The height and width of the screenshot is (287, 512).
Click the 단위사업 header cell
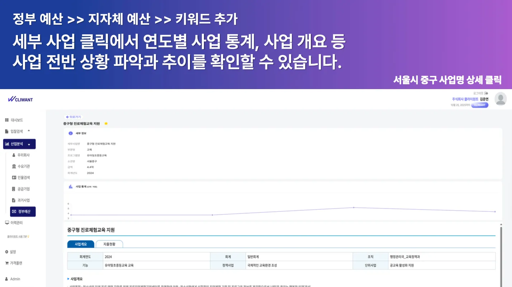370,265
